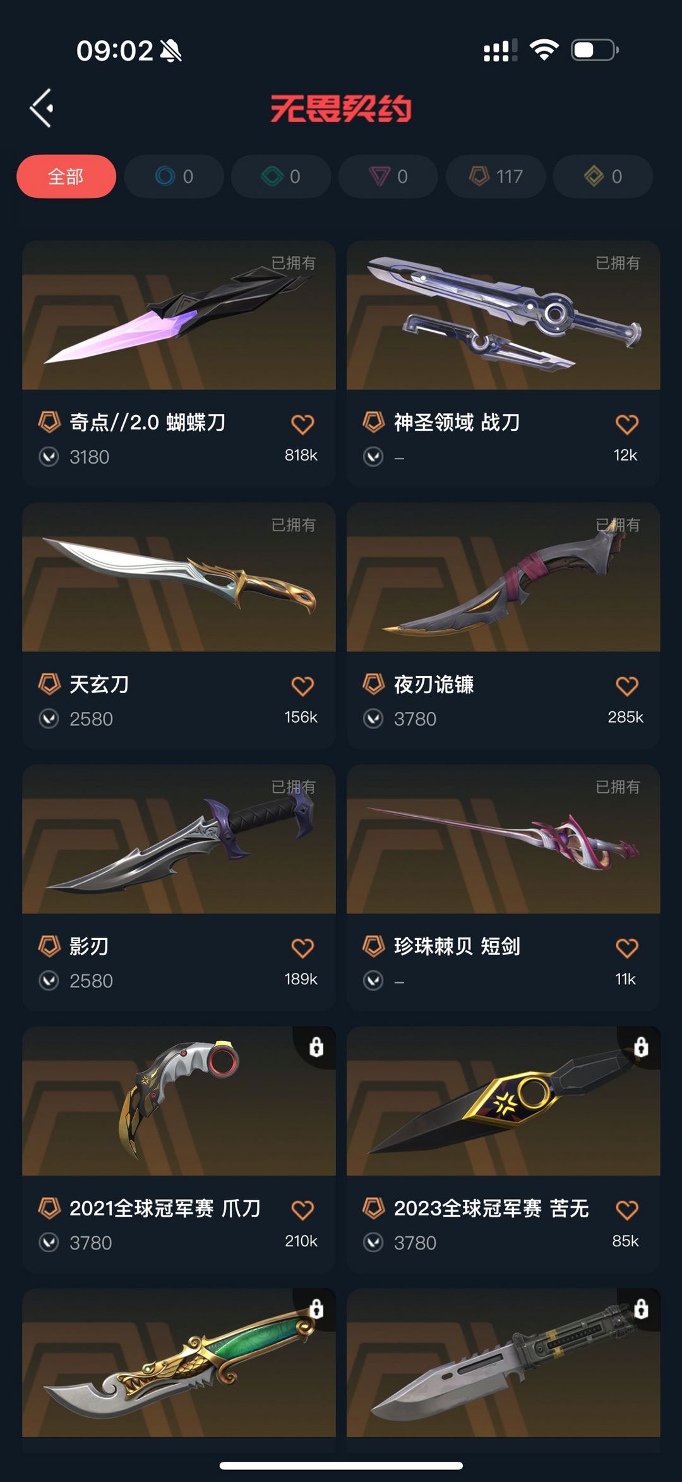This screenshot has width=682, height=1482.
Task: Open 影刃 item name link
Action: pyautogui.click(x=89, y=946)
